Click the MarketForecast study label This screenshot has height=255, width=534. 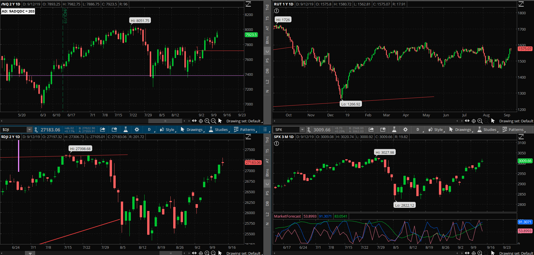287,216
